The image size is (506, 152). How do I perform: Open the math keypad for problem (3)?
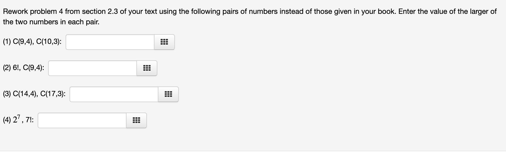pos(168,94)
